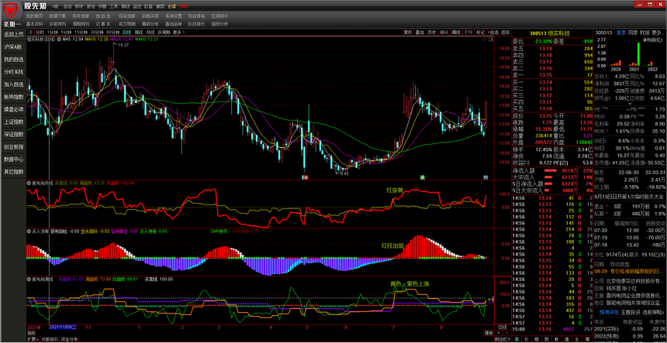Viewport: 667px width, 343px height.
Task: Click the red bull logo icon
Action: (12, 10)
